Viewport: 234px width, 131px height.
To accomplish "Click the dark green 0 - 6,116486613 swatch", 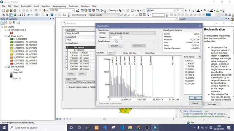I will point(11,39).
